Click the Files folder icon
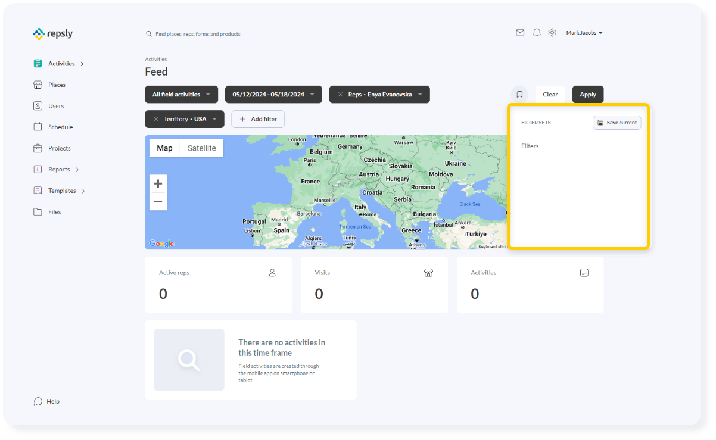This screenshot has height=440, width=716. coord(38,212)
